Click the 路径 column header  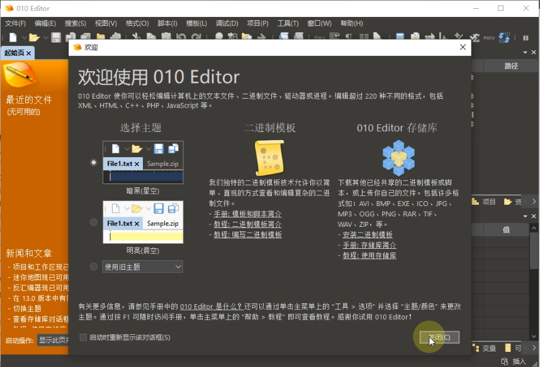[511, 66]
